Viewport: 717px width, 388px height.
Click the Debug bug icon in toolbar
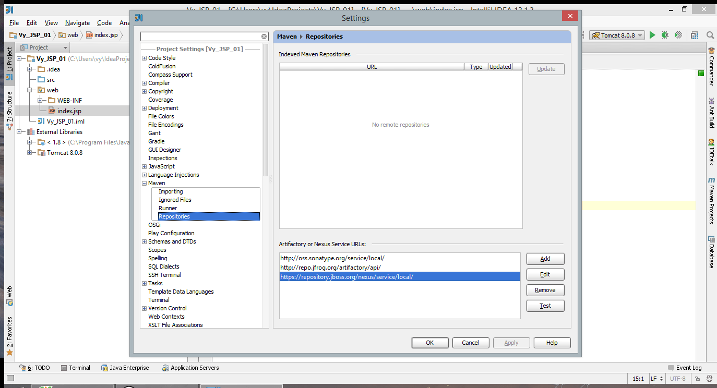(665, 35)
